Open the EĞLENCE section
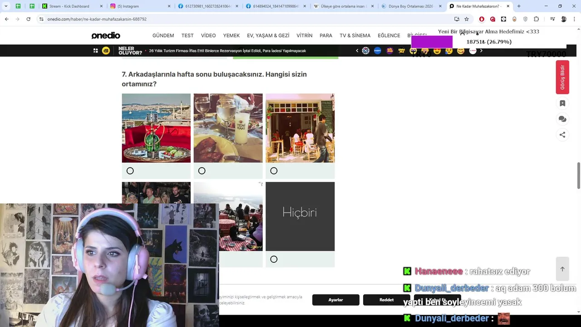581x327 pixels. pyautogui.click(x=389, y=35)
